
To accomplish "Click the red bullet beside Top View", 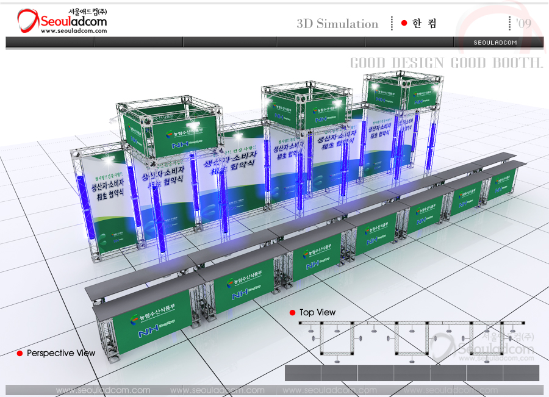I will point(292,313).
